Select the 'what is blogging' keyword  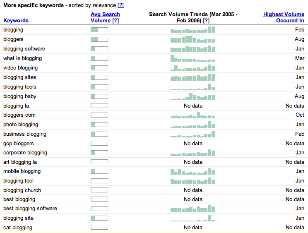(x=23, y=58)
